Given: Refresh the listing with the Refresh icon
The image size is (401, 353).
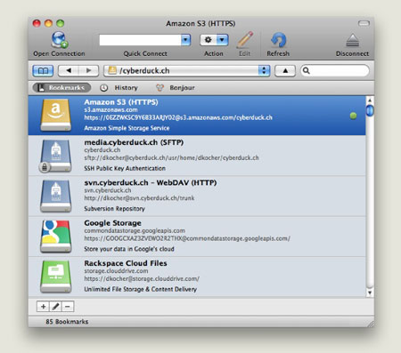Looking at the screenshot, I should tap(278, 40).
